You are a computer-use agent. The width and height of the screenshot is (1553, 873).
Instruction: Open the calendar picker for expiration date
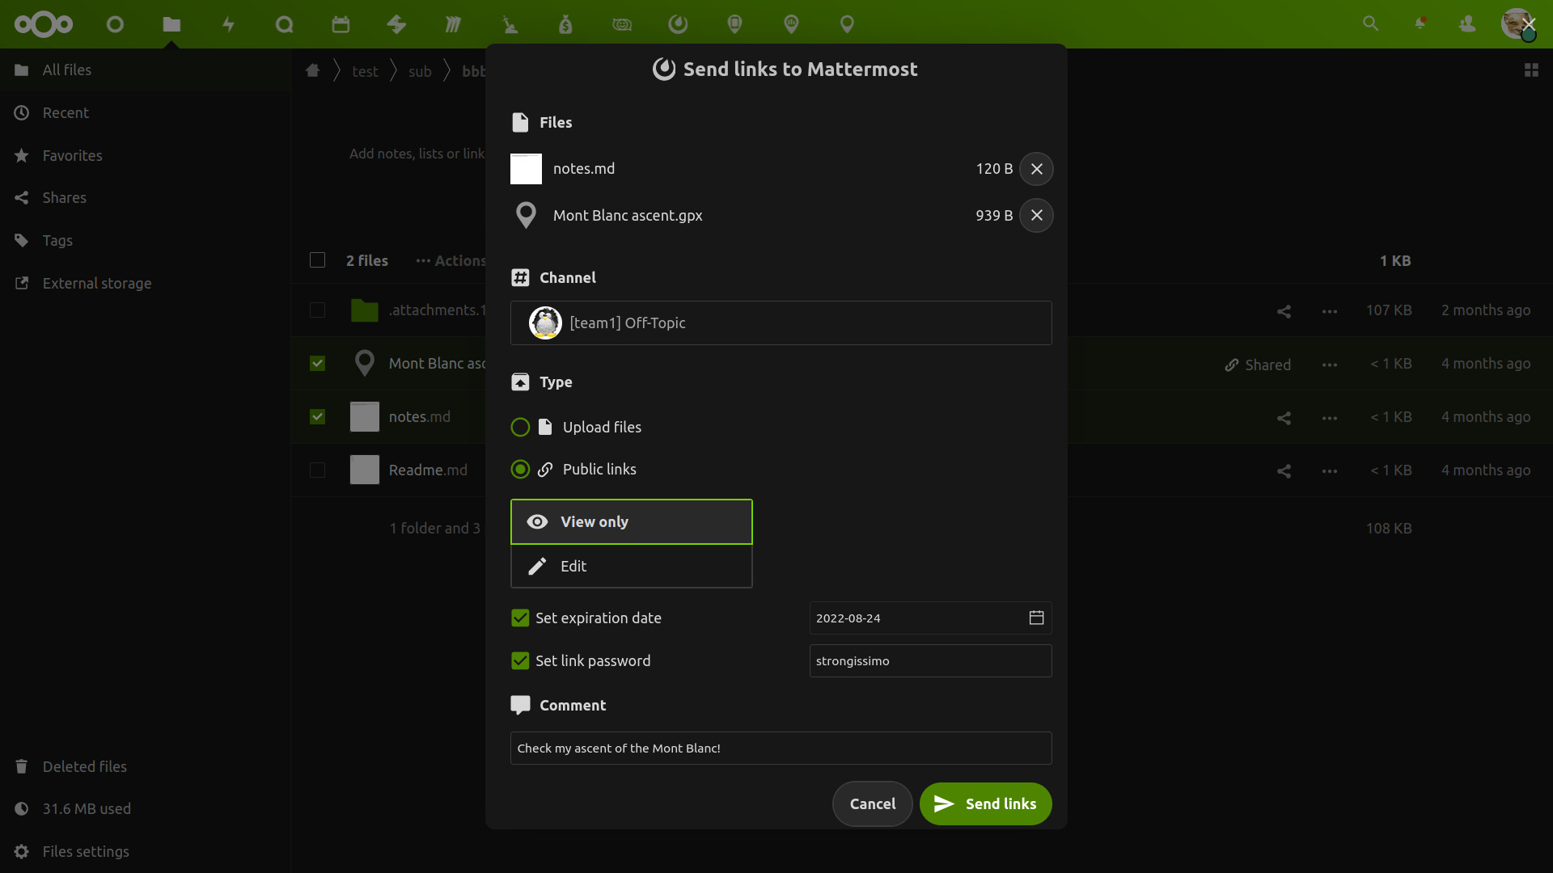tap(1036, 618)
